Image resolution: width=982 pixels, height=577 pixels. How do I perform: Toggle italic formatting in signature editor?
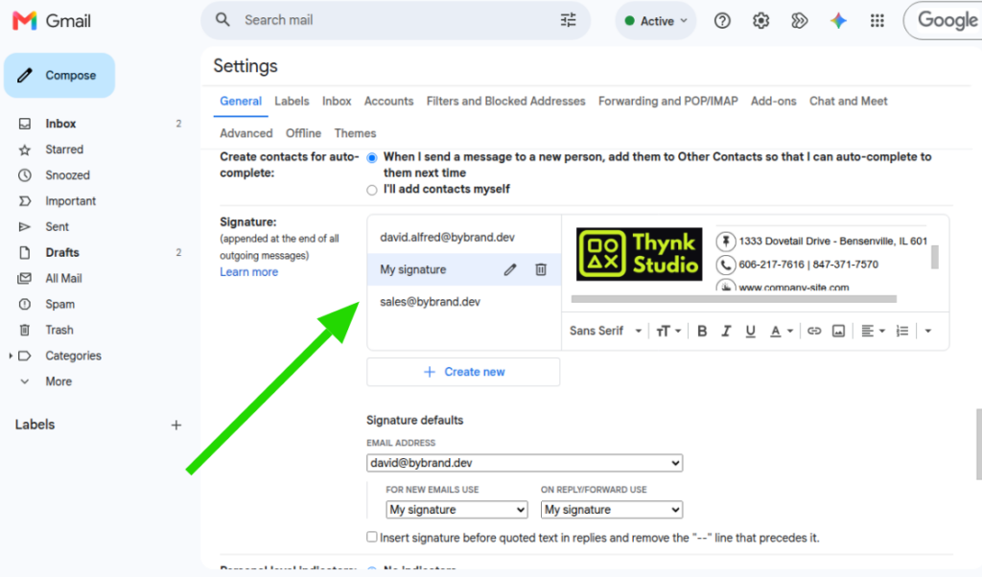click(x=726, y=331)
